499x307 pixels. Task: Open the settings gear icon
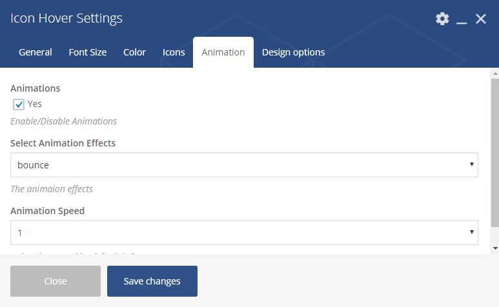tap(442, 19)
